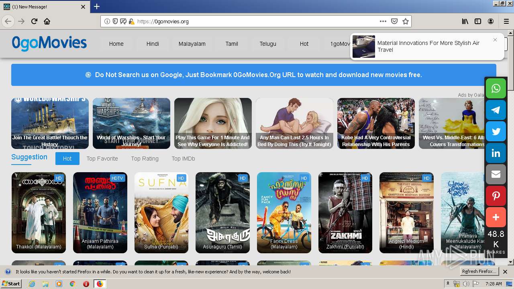This screenshot has height=289, width=514.
Task: Switch to the Top Rating tab
Action: [x=145, y=159]
